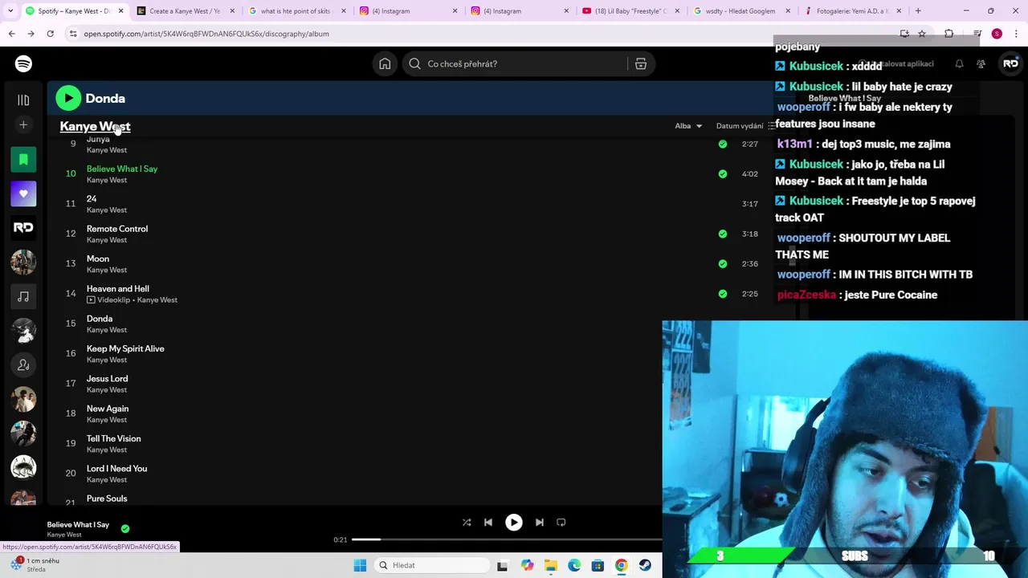The height and width of the screenshot is (578, 1028).
Task: Toggle saved checkmark for Remote Control row
Action: pyautogui.click(x=723, y=234)
